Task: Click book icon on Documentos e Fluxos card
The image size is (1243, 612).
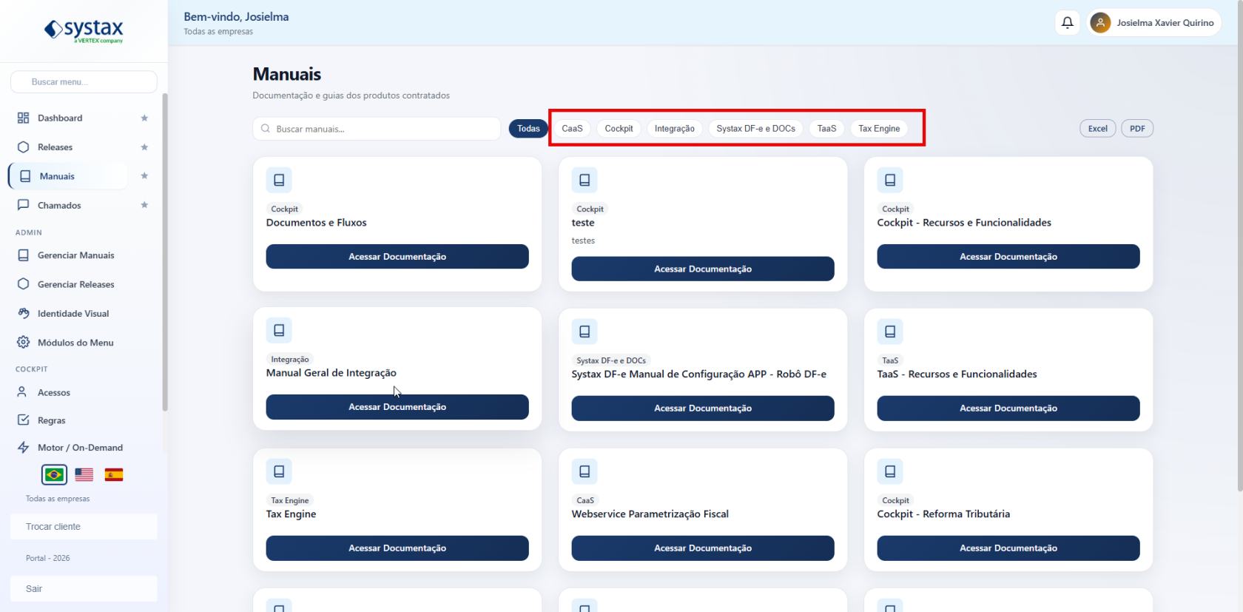Action: [279, 180]
